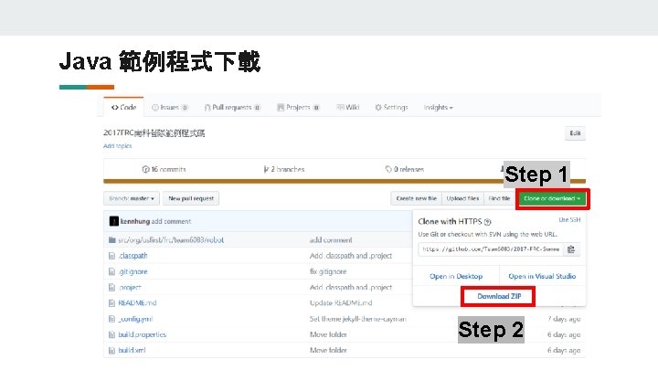Image resolution: width=658 pixels, height=370 pixels.
Task: Click file icon beside .gitignore
Action: [x=111, y=272]
